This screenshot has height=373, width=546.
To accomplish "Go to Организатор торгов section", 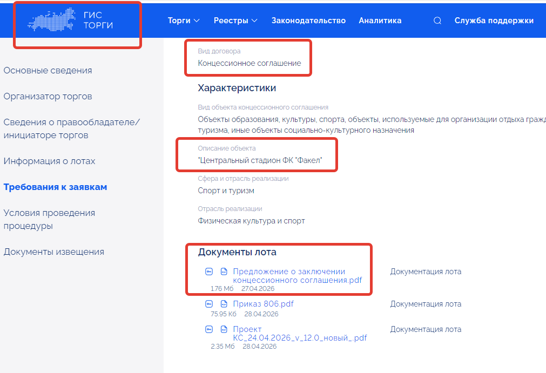I will pos(48,97).
